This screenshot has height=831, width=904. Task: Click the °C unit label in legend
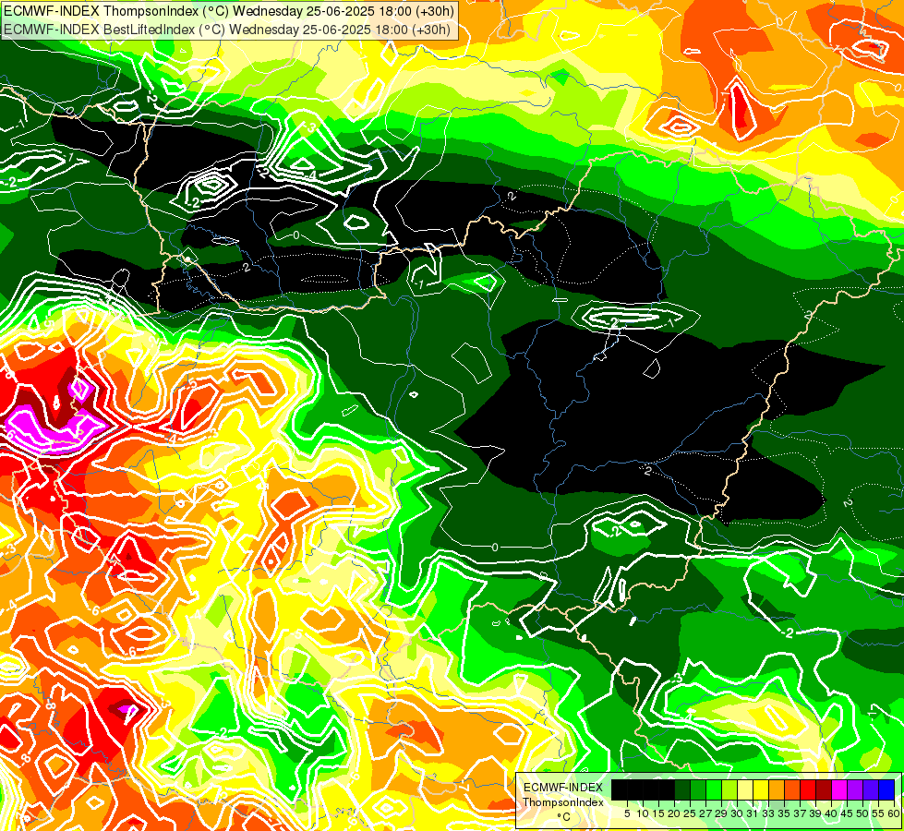tap(564, 817)
